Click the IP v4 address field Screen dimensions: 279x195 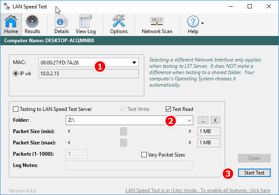[x=88, y=74]
